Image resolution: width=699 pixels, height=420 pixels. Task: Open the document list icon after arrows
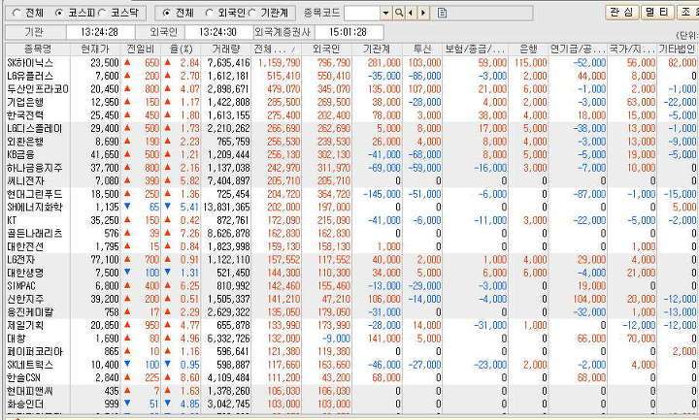pos(442,13)
